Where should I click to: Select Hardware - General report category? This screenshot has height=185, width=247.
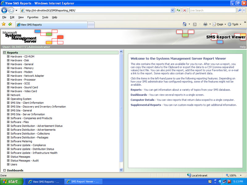pyautogui.click(x=22, y=64)
